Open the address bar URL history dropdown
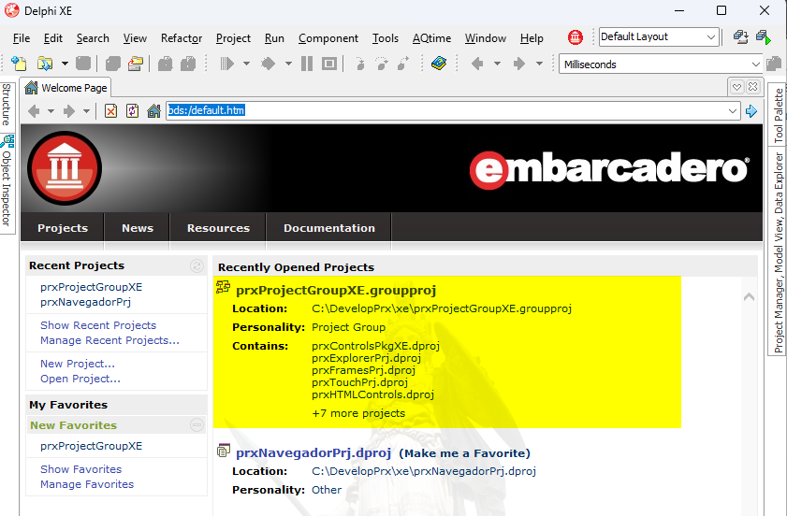The width and height of the screenshot is (787, 516). (733, 111)
